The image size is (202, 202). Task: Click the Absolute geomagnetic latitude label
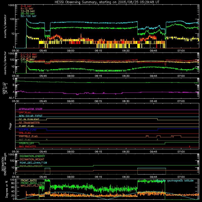click(x=174, y=181)
